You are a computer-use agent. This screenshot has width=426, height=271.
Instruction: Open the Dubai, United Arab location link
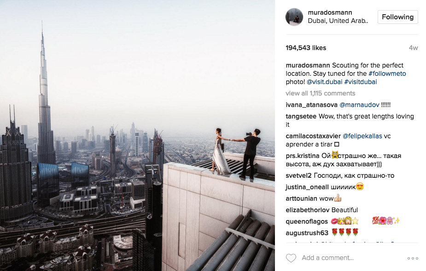coord(338,21)
